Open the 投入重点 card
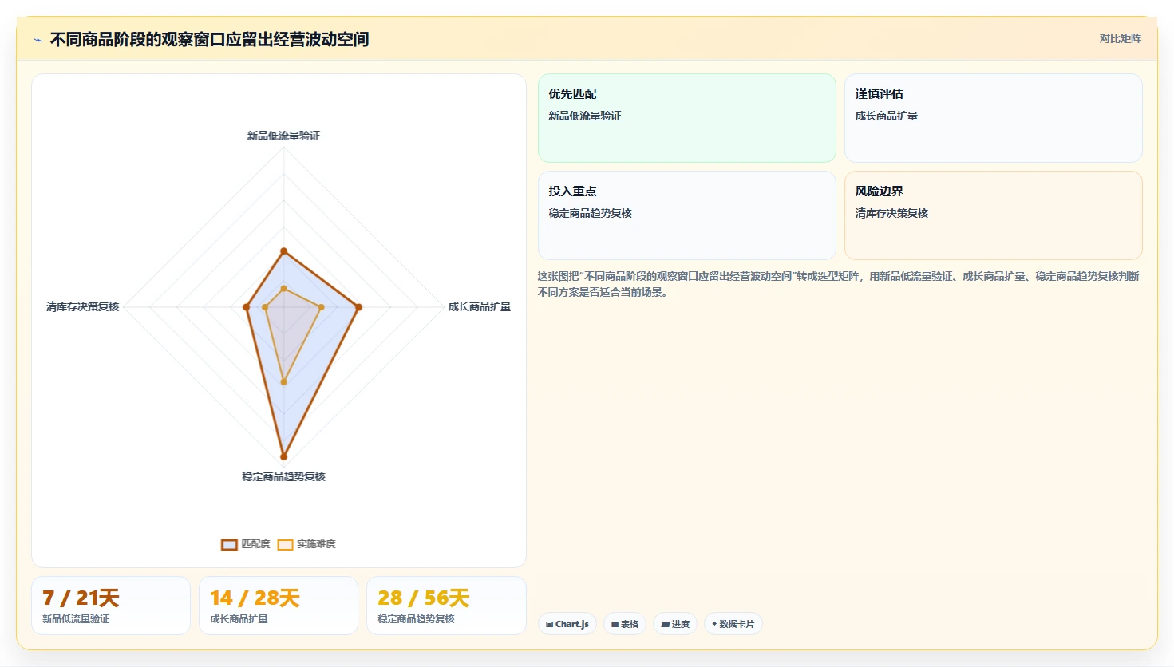This screenshot has width=1174, height=667. pyautogui.click(x=687, y=215)
